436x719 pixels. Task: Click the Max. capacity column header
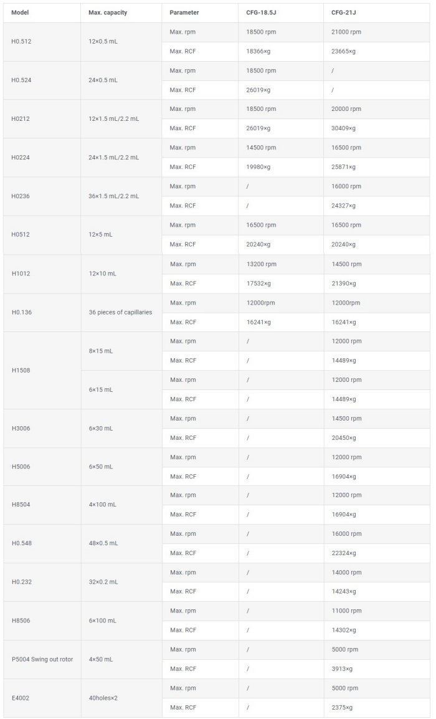click(108, 12)
